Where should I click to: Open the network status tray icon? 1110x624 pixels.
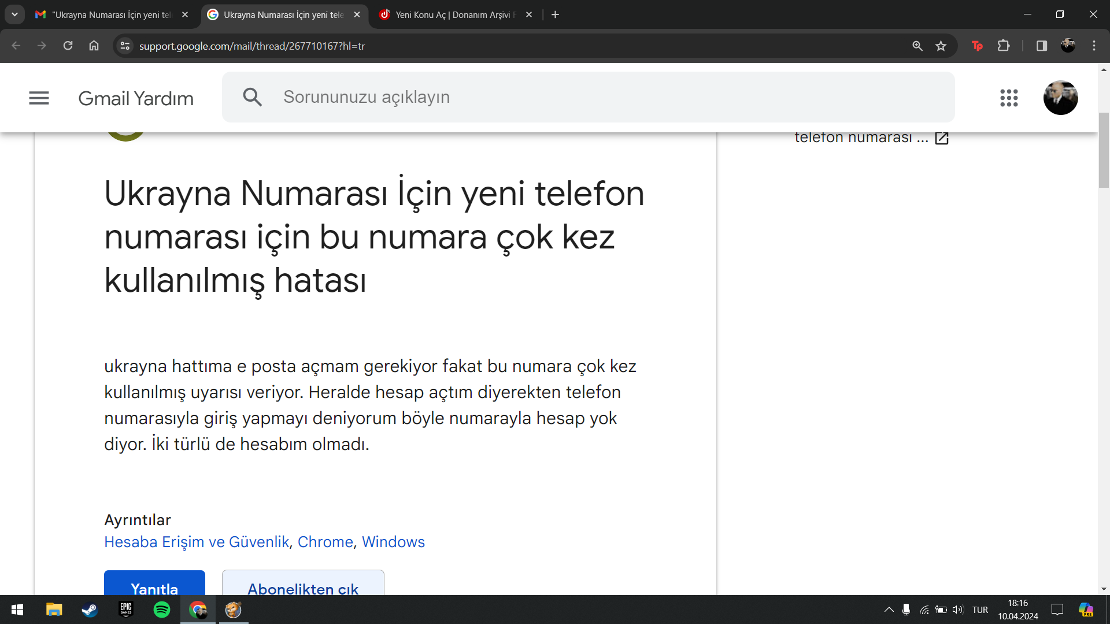click(x=924, y=610)
